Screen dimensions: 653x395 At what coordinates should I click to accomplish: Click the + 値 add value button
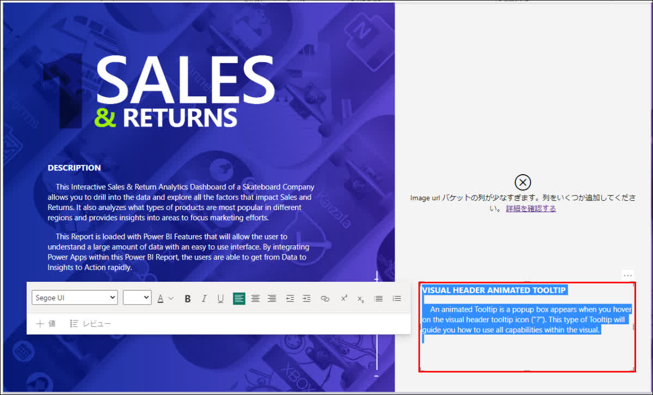46,324
